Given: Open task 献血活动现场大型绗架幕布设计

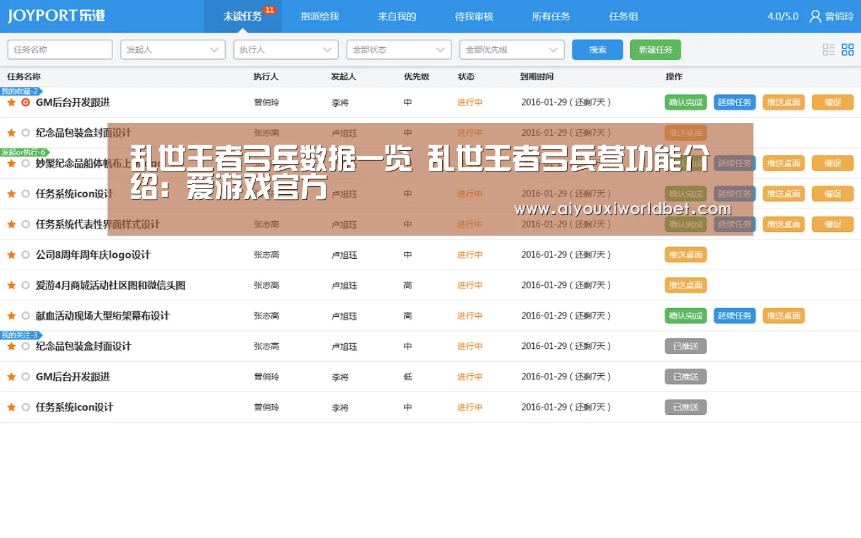Looking at the screenshot, I should (x=103, y=316).
